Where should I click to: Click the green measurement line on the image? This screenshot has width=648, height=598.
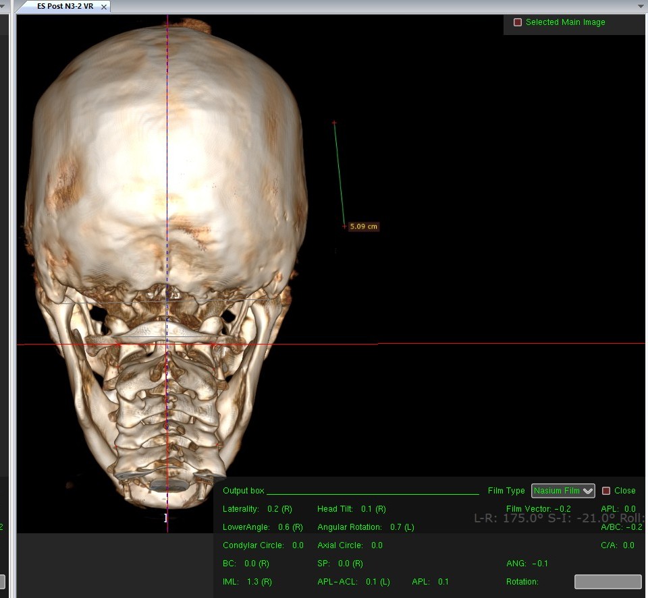click(339, 174)
